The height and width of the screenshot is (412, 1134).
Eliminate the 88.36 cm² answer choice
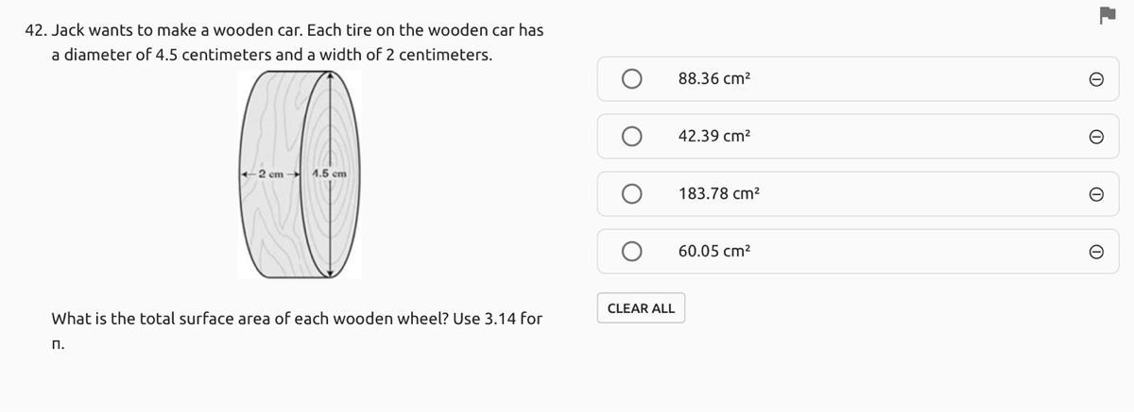pos(1095,80)
